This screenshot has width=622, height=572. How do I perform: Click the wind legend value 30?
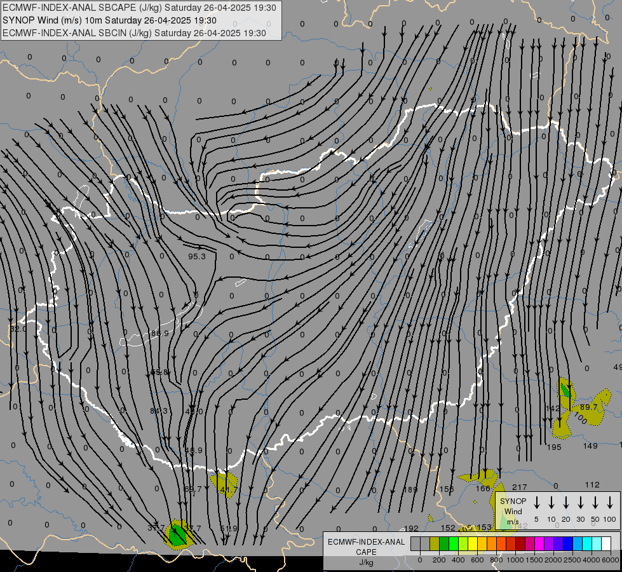(580, 519)
